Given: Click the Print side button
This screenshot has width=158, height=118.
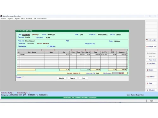Looking at the screenshot, I should 151,83.
